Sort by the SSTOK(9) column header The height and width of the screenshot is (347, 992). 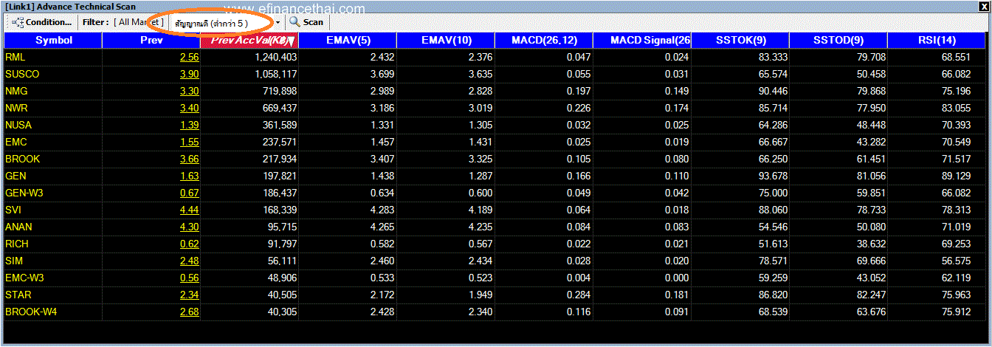point(740,41)
